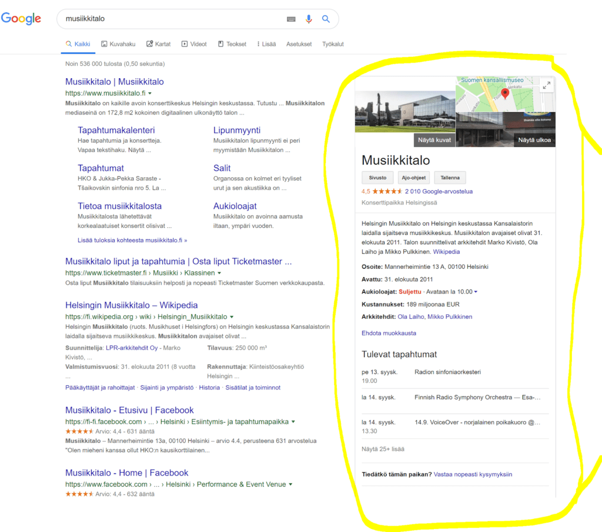Click architect Ola Laiho link

point(411,317)
